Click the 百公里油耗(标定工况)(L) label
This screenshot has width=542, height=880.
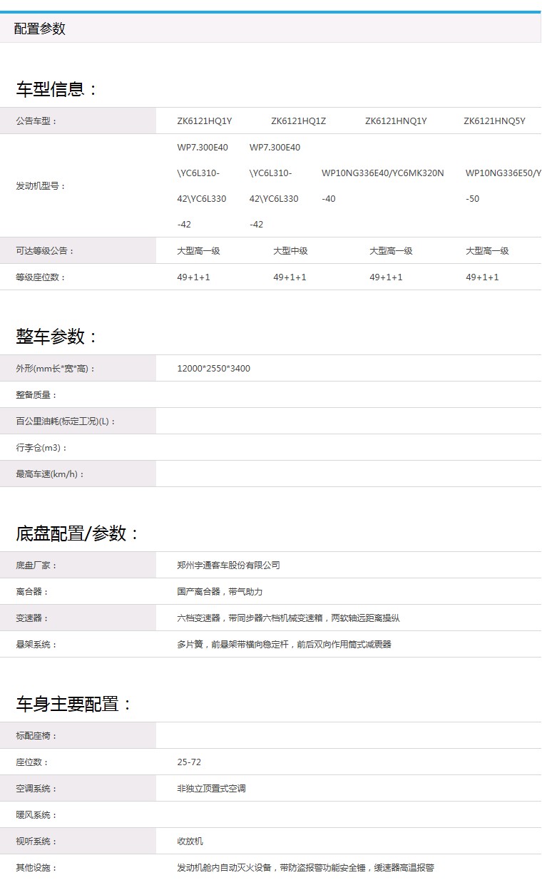(66, 421)
